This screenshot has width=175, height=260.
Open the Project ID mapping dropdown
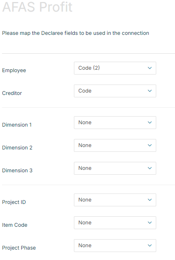pos(115,200)
